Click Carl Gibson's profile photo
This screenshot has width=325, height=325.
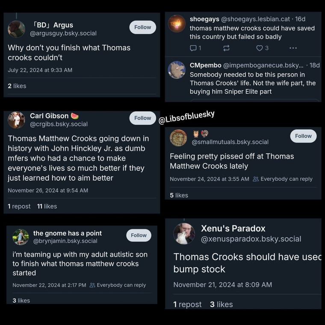click(x=16, y=120)
